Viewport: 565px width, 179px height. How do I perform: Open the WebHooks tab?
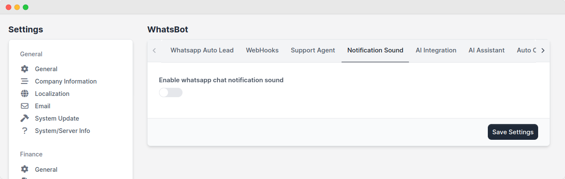pyautogui.click(x=262, y=50)
